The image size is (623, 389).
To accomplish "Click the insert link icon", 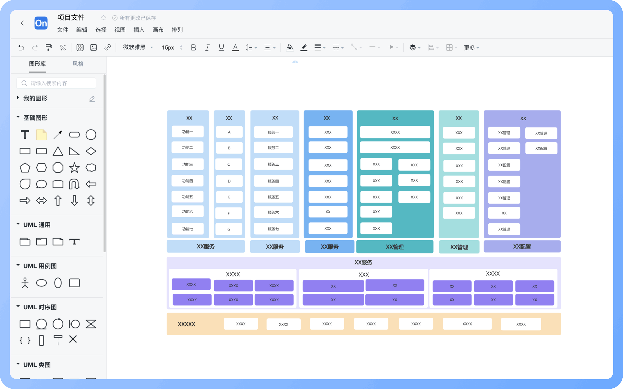I will 107,48.
